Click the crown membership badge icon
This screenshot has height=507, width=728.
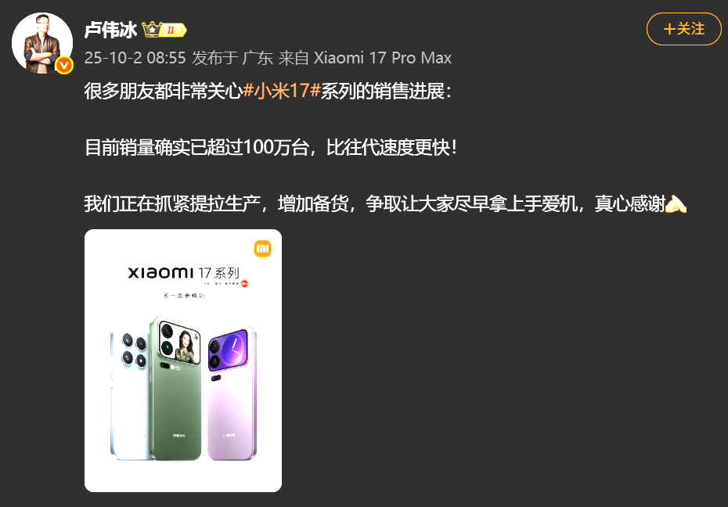151,30
